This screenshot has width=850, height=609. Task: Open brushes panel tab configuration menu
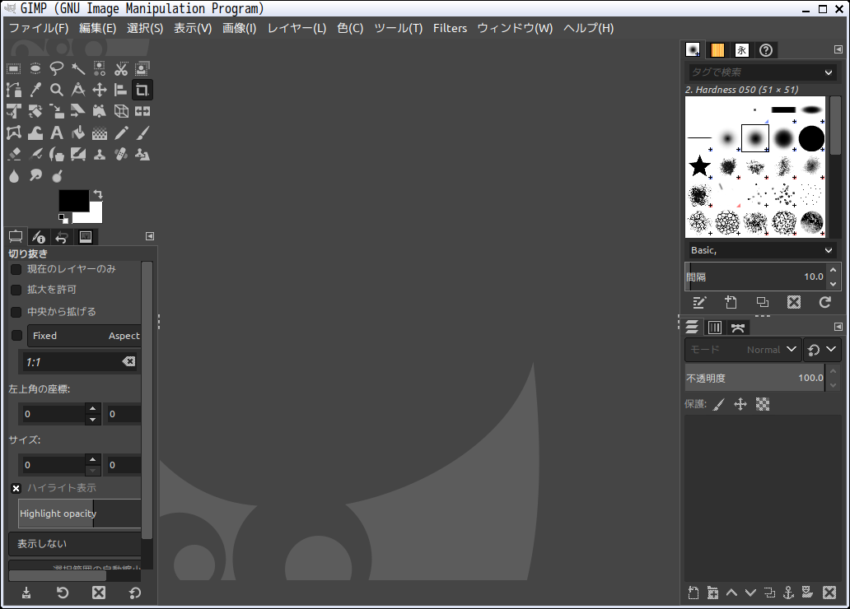pyautogui.click(x=838, y=50)
